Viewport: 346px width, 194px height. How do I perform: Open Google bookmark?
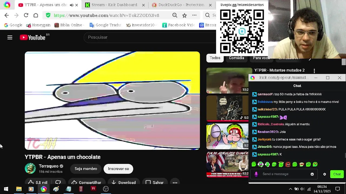pos(13,25)
